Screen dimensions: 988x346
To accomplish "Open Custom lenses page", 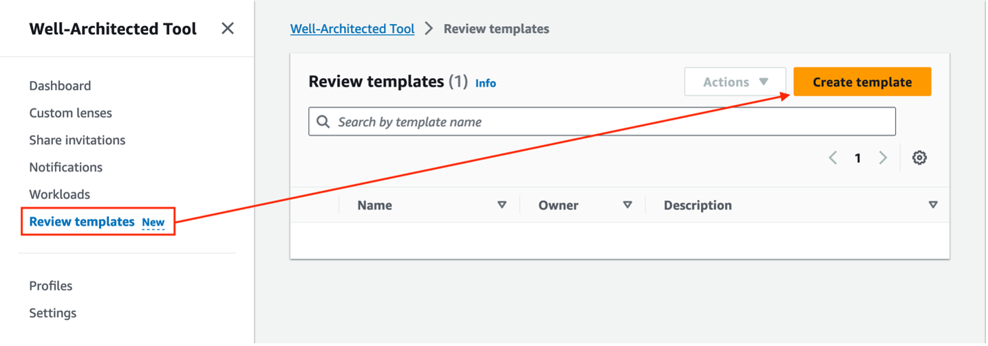I will click(70, 113).
